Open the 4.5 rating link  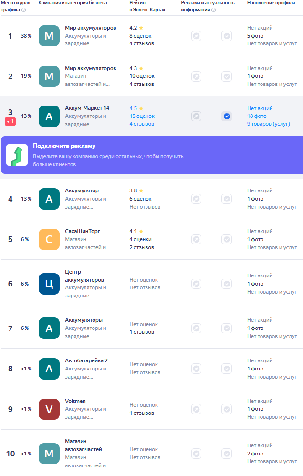[136, 108]
